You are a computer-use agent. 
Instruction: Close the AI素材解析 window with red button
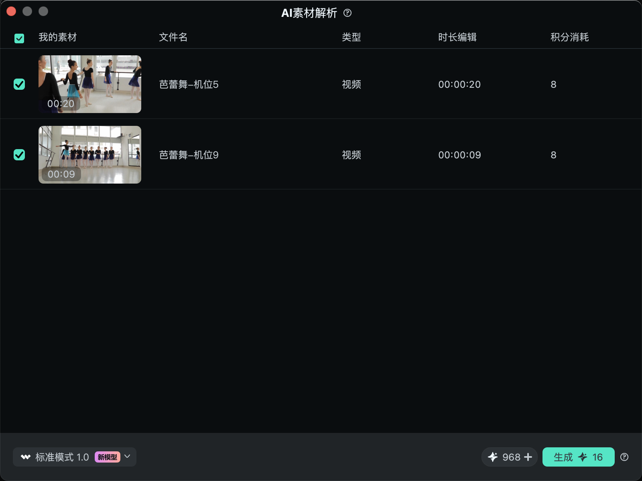(x=11, y=11)
